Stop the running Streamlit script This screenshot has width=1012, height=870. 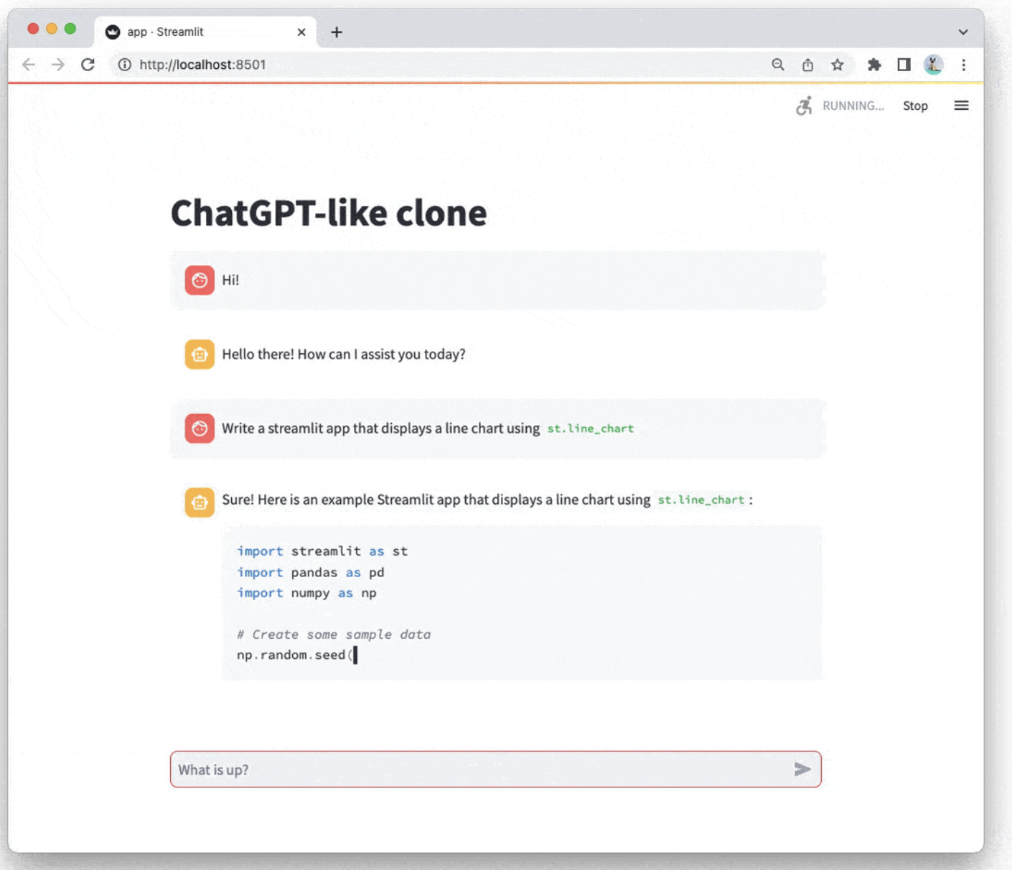(915, 106)
